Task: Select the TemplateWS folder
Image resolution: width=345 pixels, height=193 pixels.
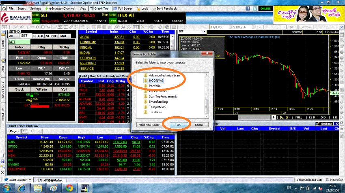Action: (x=155, y=107)
